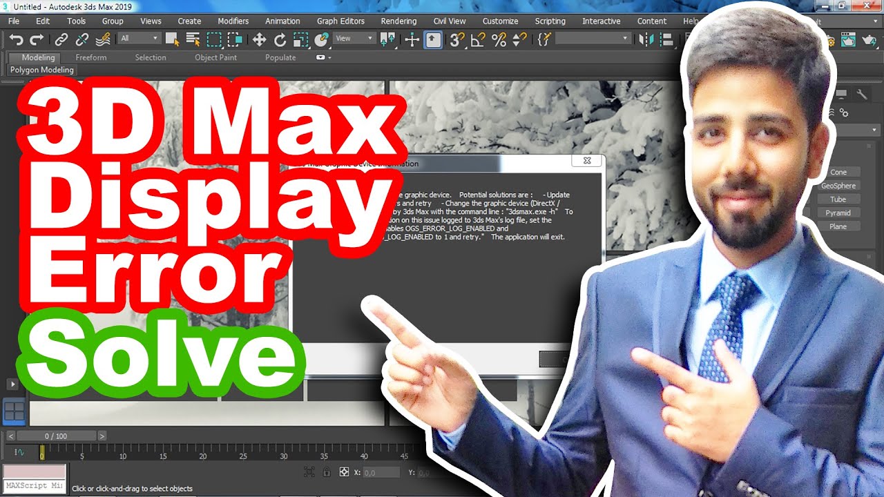Open the Tools menu
The height and width of the screenshot is (497, 884).
click(x=77, y=21)
